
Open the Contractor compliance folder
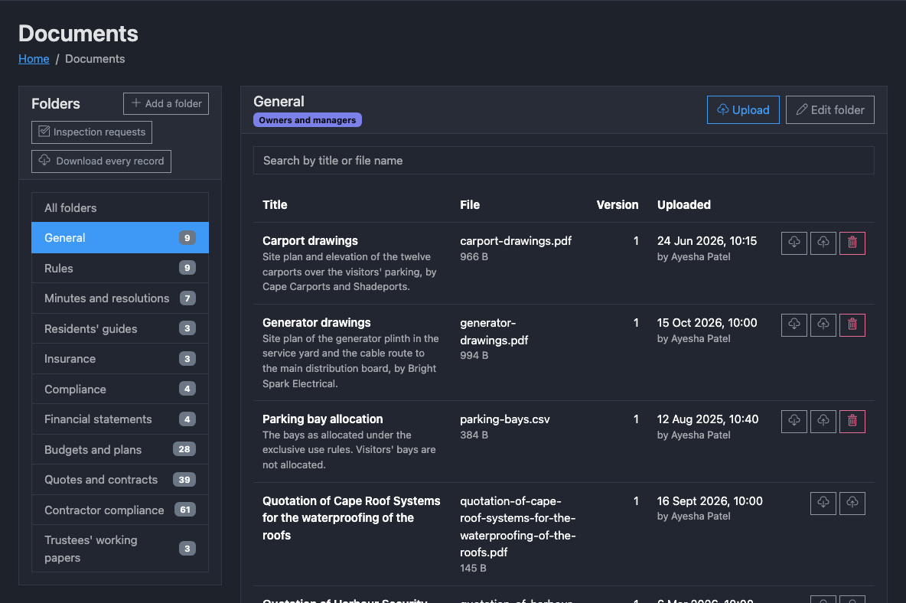(x=119, y=510)
